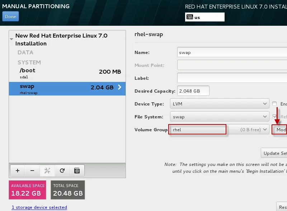287x211 pixels.
Task: Click into the Desired Capacity field
Action: point(193,91)
